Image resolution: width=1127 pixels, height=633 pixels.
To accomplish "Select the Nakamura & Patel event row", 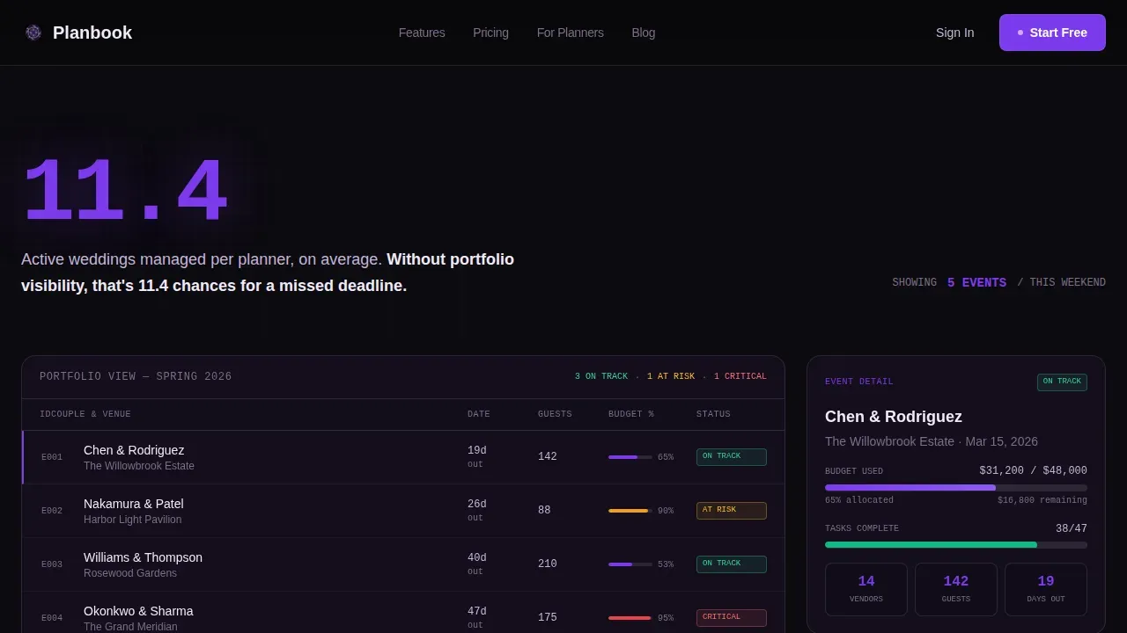I will point(403,511).
